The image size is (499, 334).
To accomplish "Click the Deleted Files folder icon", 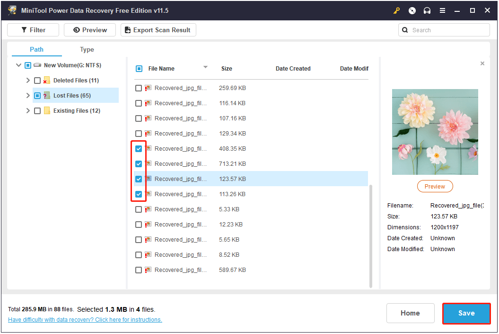I will pos(47,81).
